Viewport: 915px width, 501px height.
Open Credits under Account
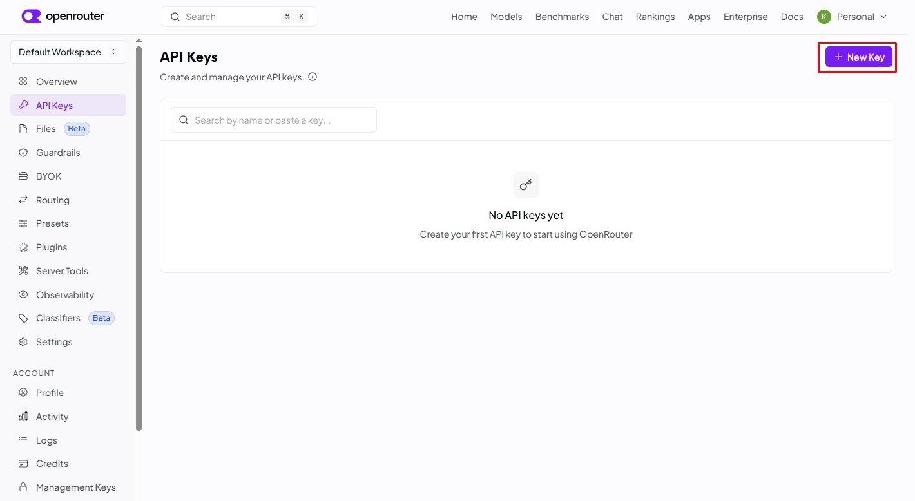pos(68,464)
